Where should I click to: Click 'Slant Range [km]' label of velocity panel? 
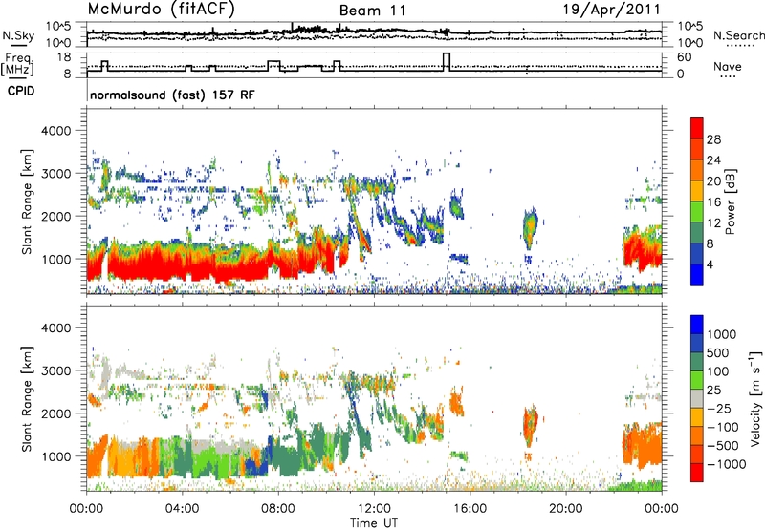coord(27,398)
